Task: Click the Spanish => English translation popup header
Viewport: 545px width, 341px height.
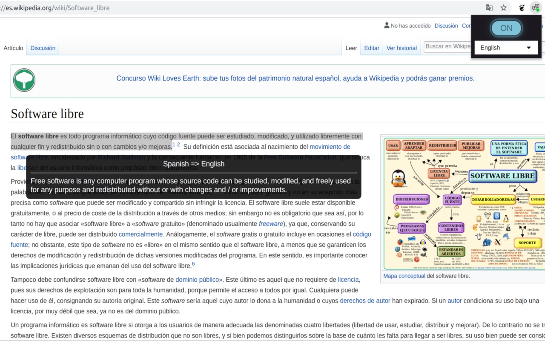Action: (x=194, y=164)
